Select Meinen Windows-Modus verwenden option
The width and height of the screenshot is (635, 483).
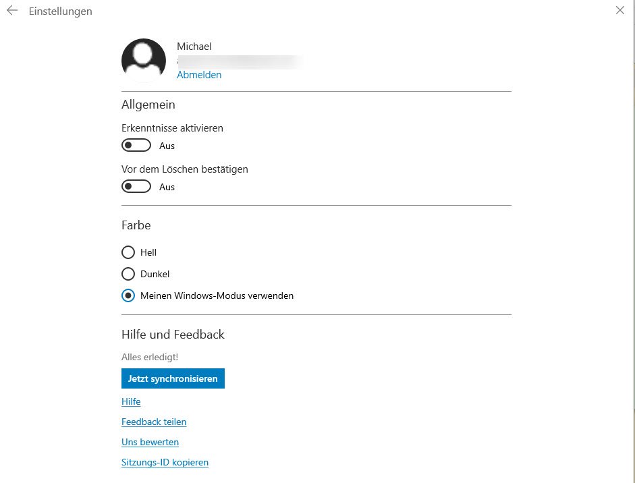128,295
